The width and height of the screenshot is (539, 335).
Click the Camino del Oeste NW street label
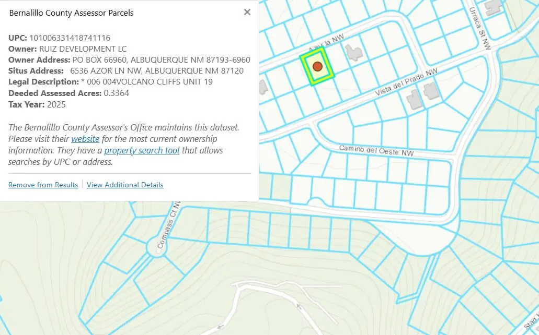click(x=376, y=150)
